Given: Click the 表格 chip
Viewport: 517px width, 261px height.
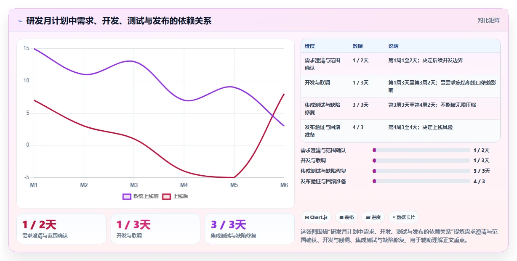Looking at the screenshot, I should (x=346, y=217).
